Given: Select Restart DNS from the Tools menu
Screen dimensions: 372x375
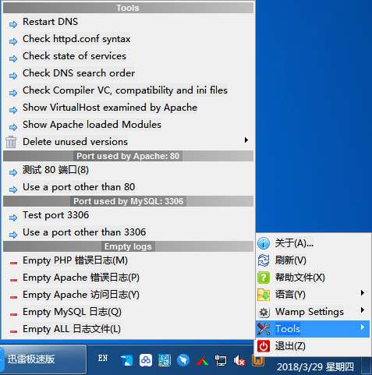Looking at the screenshot, I should [x=128, y=22].
